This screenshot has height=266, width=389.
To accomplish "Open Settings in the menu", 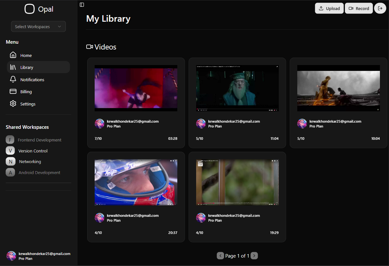I will [38, 104].
